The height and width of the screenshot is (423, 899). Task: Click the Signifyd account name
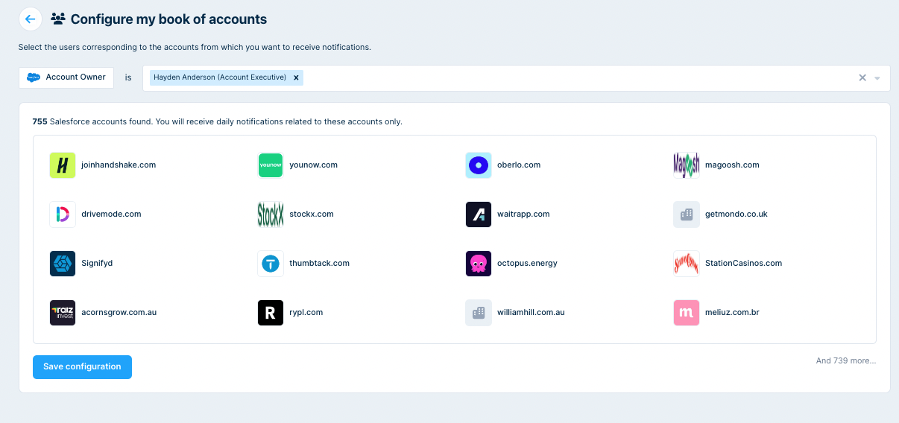coord(97,264)
